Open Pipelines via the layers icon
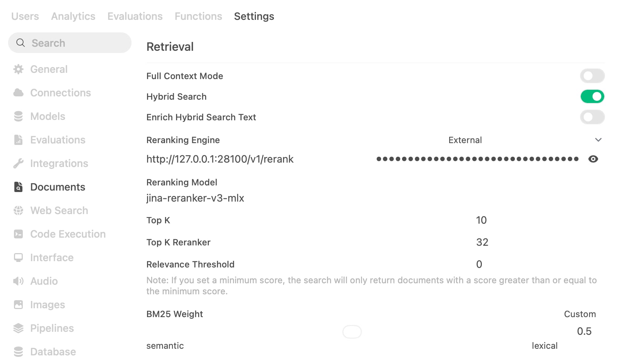The width and height of the screenshot is (630, 362). click(x=18, y=328)
